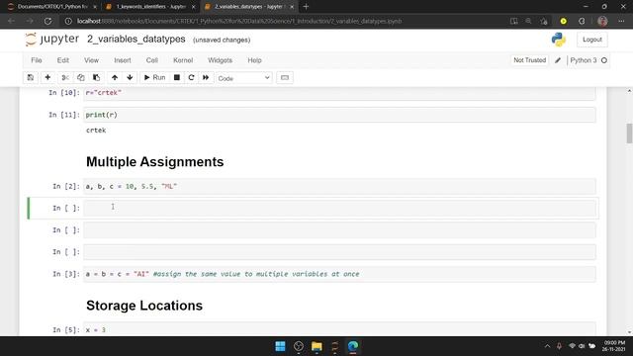This screenshot has width=633, height=356.
Task: Add page to favorites star icon
Action: [544, 21]
